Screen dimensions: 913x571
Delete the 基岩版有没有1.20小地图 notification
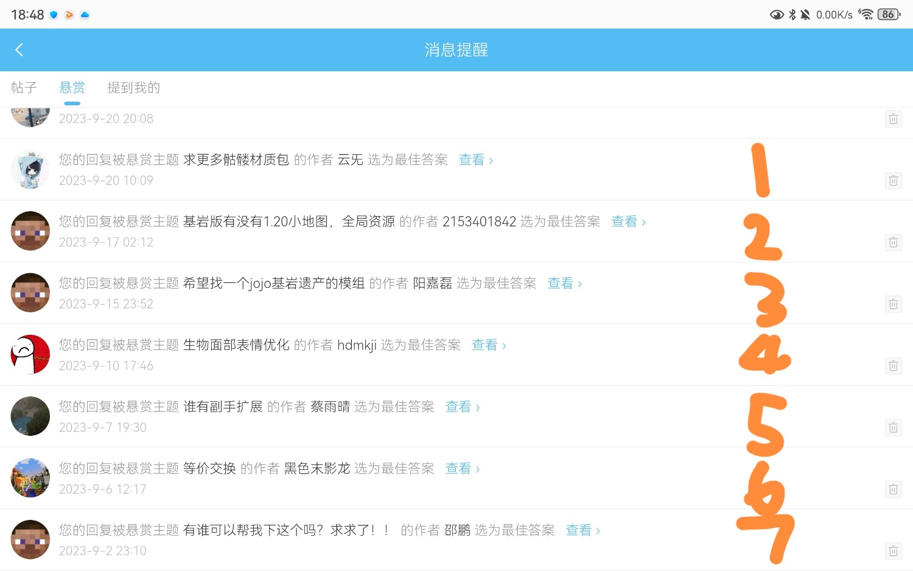(893, 242)
